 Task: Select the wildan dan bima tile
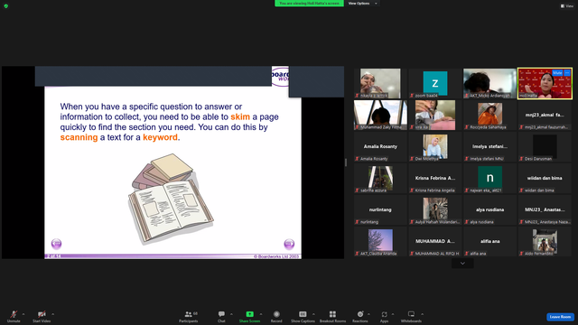point(545,179)
